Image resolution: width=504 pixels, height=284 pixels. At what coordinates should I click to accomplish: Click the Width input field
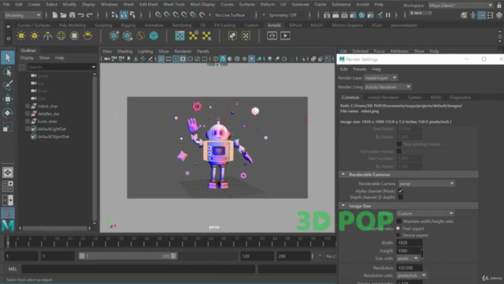click(409, 243)
